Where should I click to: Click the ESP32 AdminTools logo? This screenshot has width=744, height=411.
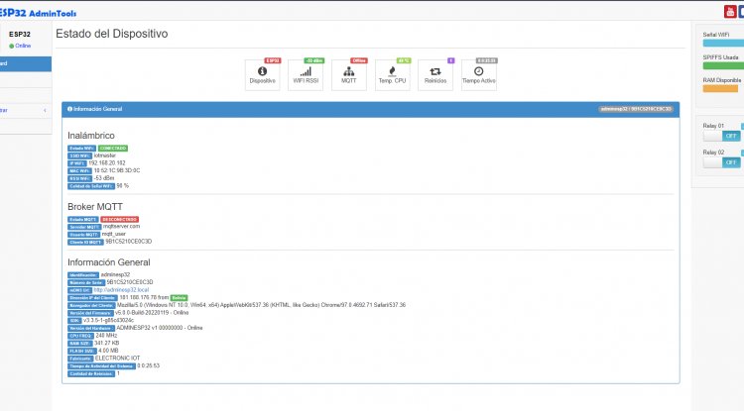(40, 12)
